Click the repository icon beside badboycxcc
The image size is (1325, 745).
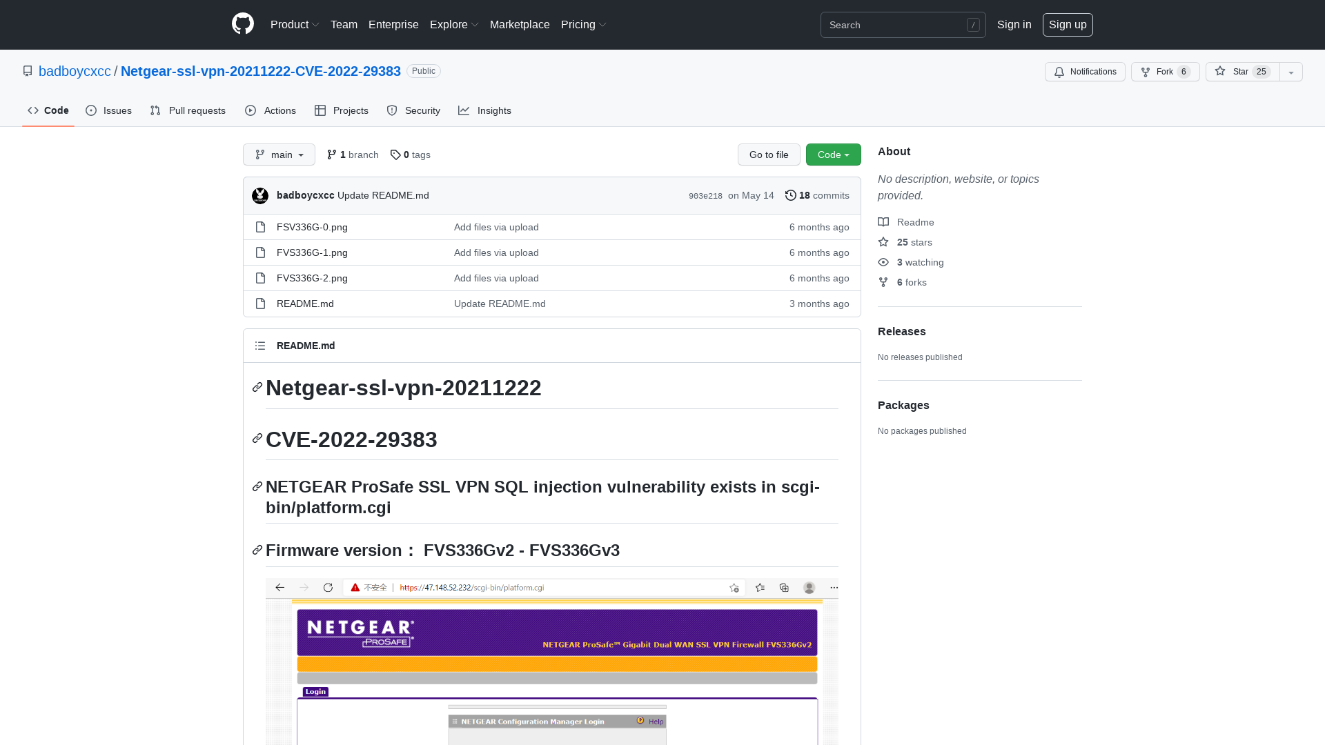point(28,71)
